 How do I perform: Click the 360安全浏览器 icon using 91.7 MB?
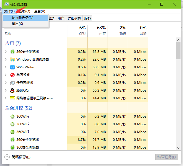tap(12, 140)
